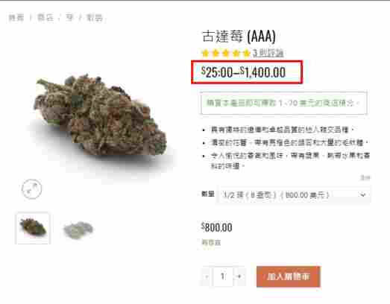Open the image zoom magnifier icon
The width and height of the screenshot is (390, 304).
[31, 189]
